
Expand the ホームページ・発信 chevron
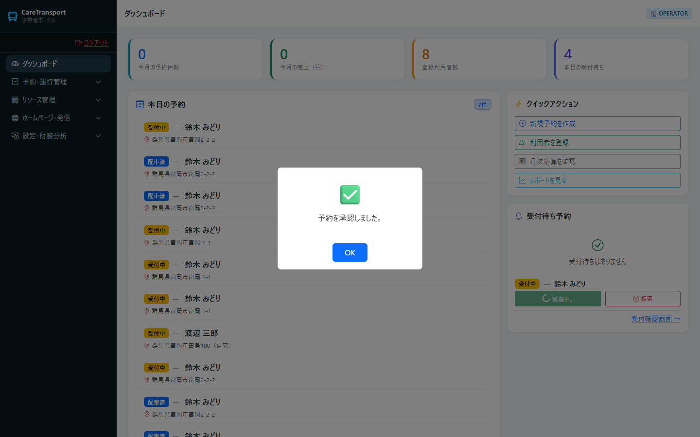coord(98,118)
